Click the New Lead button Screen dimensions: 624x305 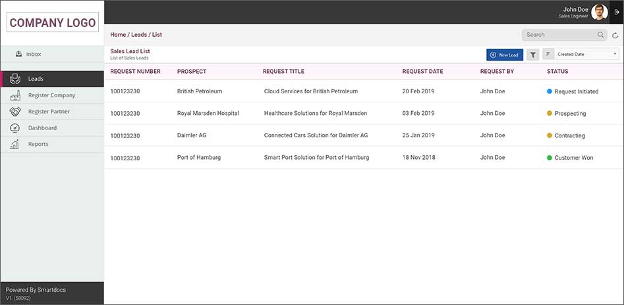(x=504, y=55)
